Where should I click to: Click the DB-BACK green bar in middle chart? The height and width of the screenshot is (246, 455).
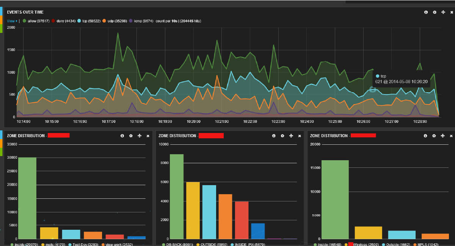point(177,196)
